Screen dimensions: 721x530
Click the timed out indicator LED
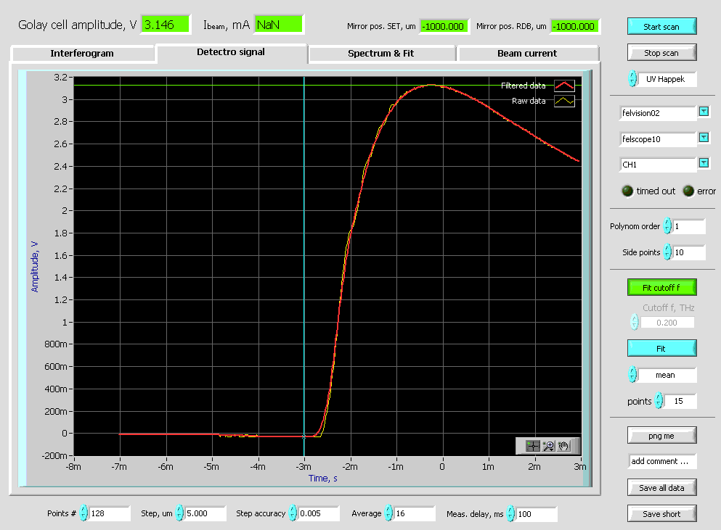point(627,191)
